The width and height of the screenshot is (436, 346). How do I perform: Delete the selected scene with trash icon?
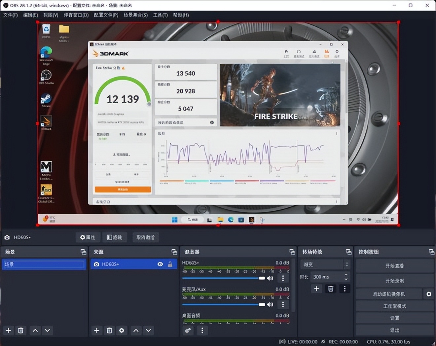(x=21, y=330)
